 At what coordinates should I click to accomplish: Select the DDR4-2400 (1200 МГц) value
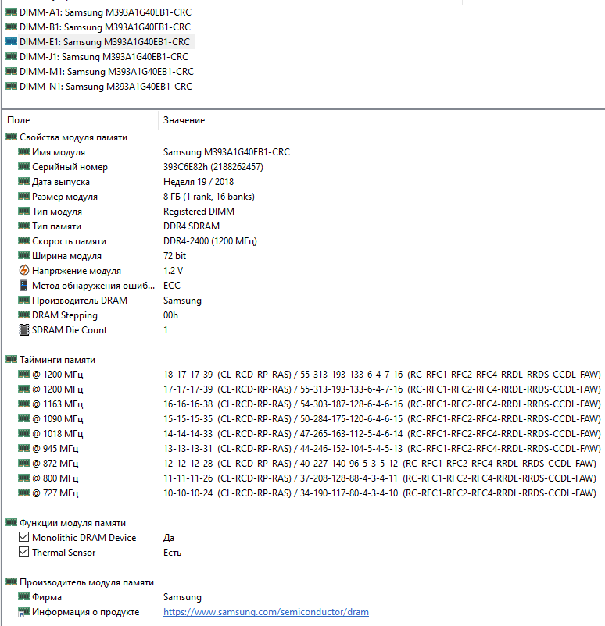coord(210,240)
